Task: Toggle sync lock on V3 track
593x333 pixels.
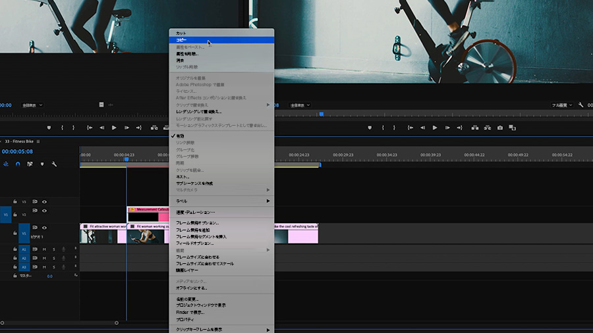Action: [x=35, y=201]
